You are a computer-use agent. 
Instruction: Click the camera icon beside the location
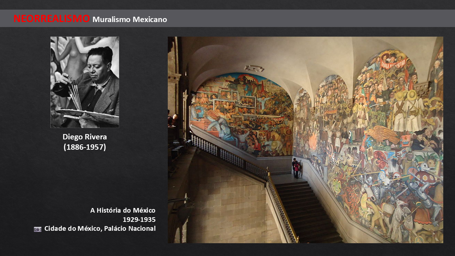point(38,229)
